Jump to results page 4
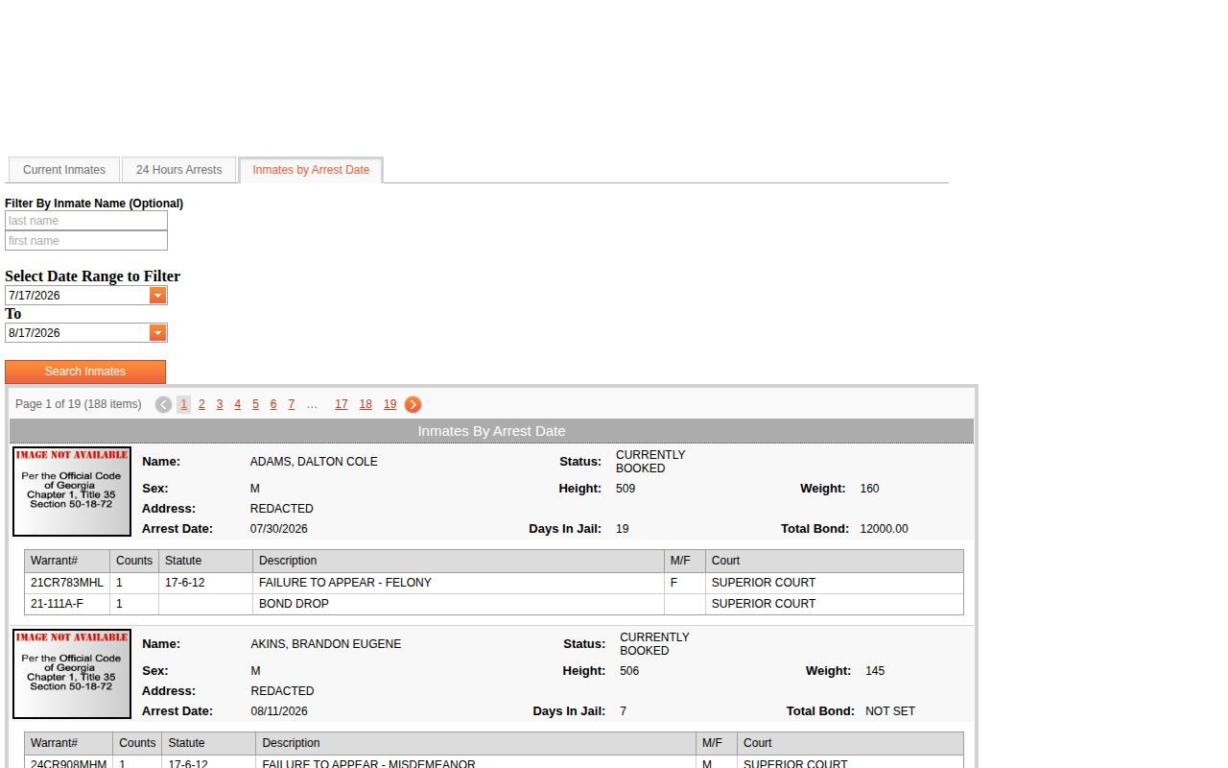This screenshot has width=1228, height=768. 238,404
